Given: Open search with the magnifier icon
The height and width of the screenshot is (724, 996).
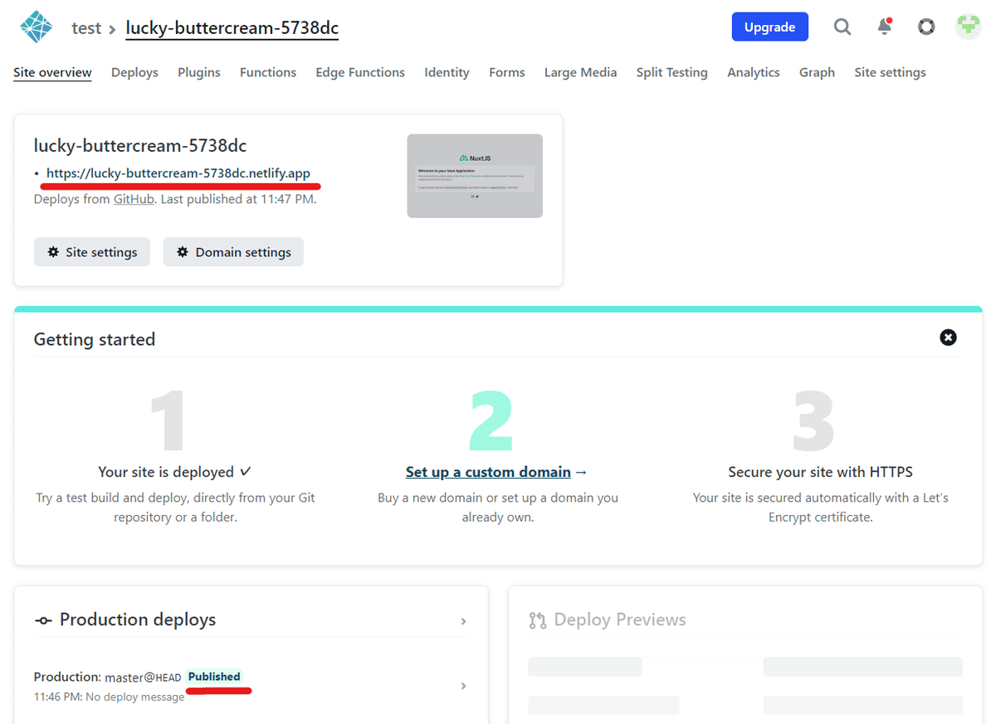Looking at the screenshot, I should [x=842, y=27].
